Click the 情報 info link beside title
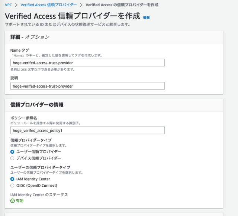The width and height of the screenshot is (238, 216). click(x=146, y=18)
